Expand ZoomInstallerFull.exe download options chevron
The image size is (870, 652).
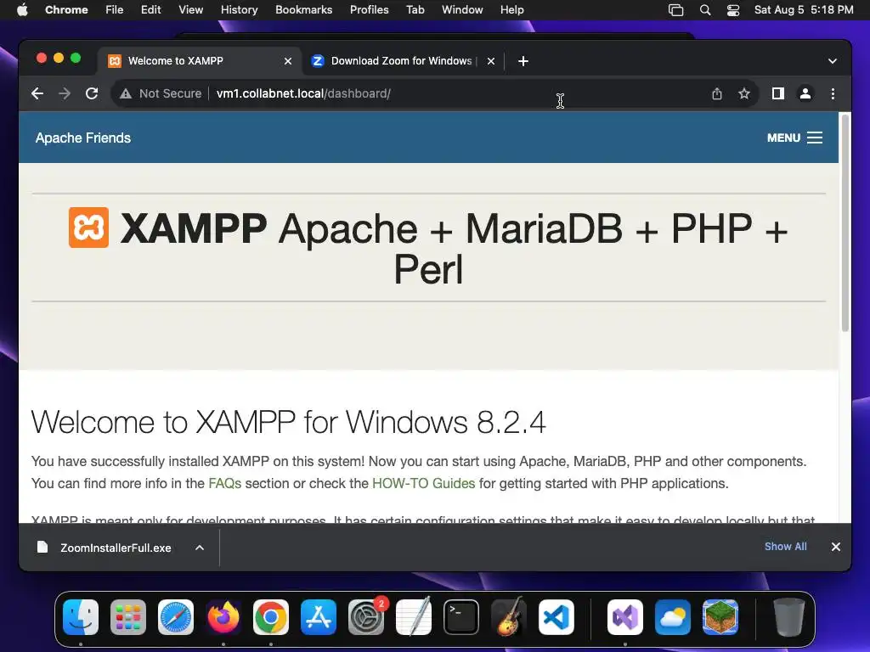200,548
